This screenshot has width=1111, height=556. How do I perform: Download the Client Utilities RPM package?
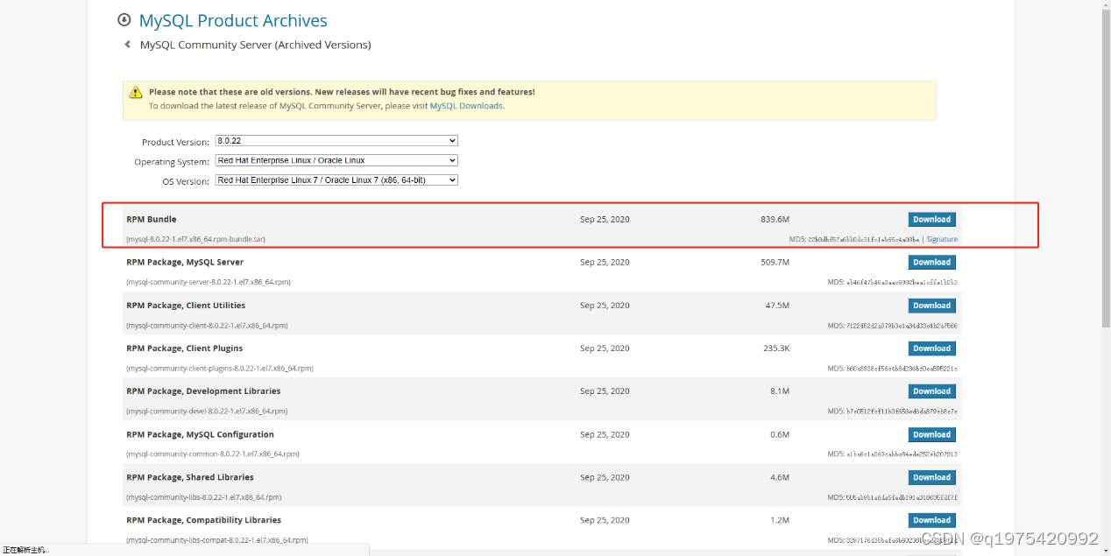tap(931, 306)
